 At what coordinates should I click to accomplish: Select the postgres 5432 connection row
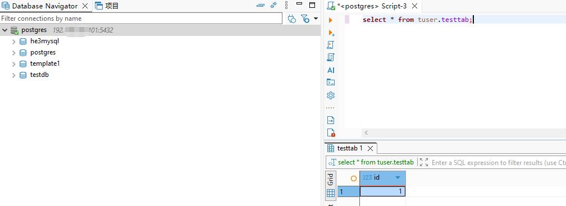pos(160,30)
